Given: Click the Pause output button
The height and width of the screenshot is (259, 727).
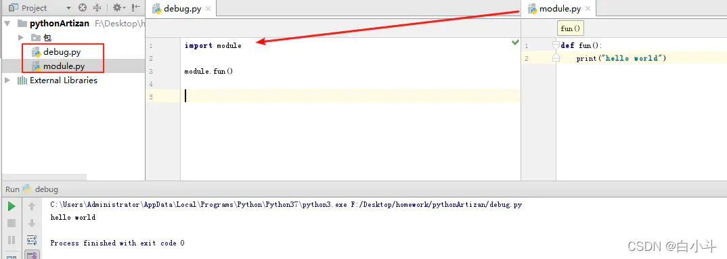Looking at the screenshot, I should pyautogui.click(x=12, y=240).
